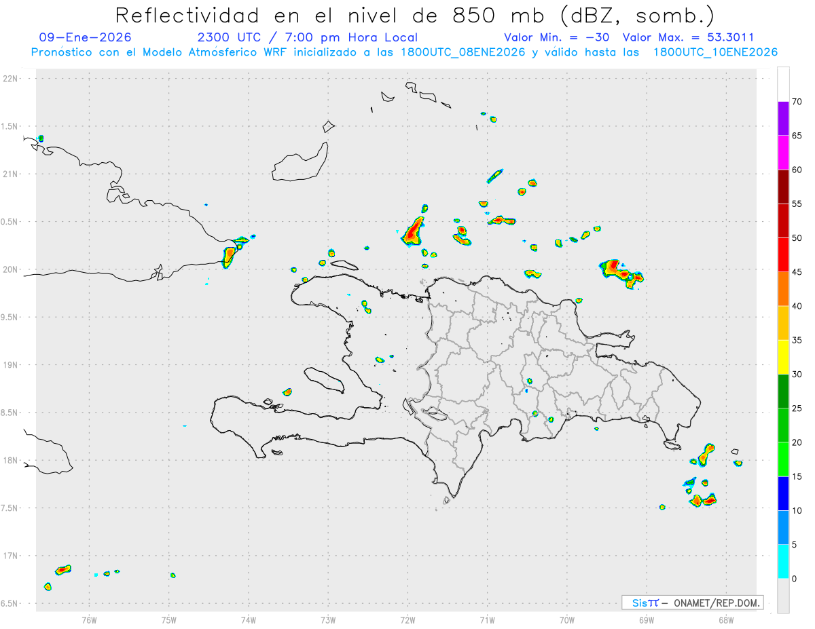Image resolution: width=815 pixels, height=629 pixels.
Task: Click the colorbar tick label '25'
Action: [x=797, y=408]
